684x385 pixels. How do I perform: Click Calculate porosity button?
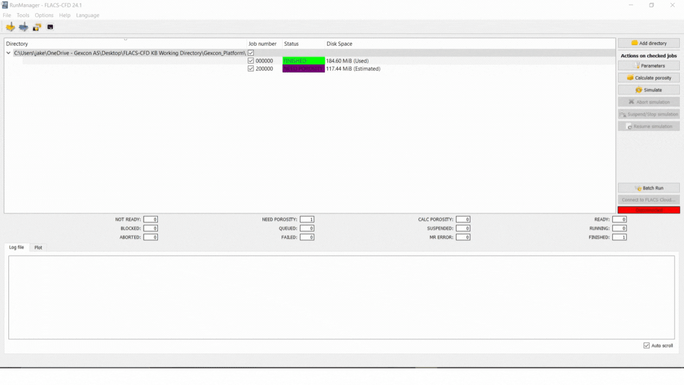(648, 78)
